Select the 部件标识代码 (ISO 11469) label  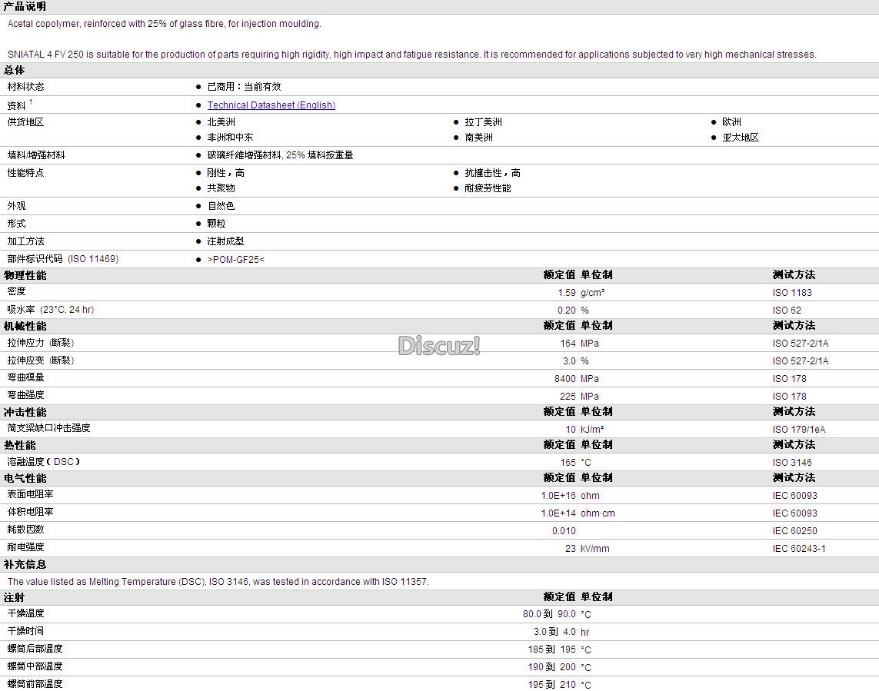pyautogui.click(x=63, y=259)
